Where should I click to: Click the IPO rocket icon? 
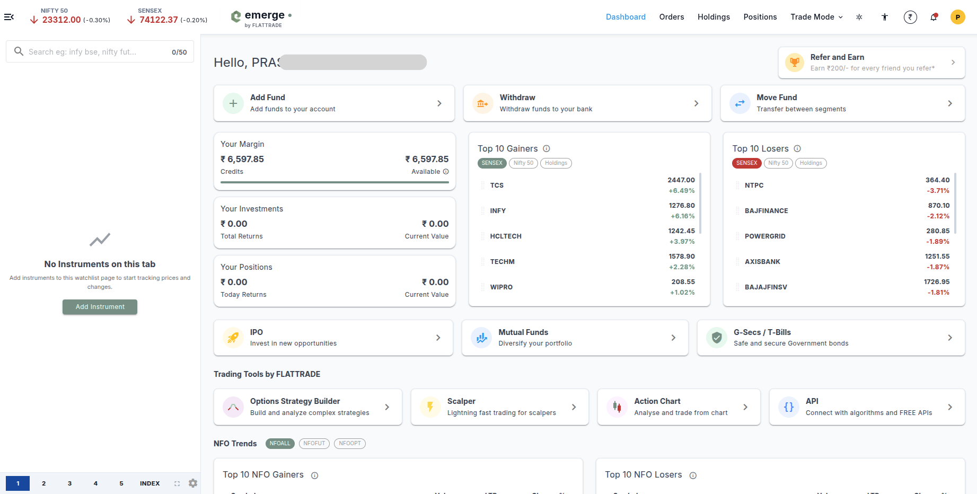pyautogui.click(x=233, y=338)
